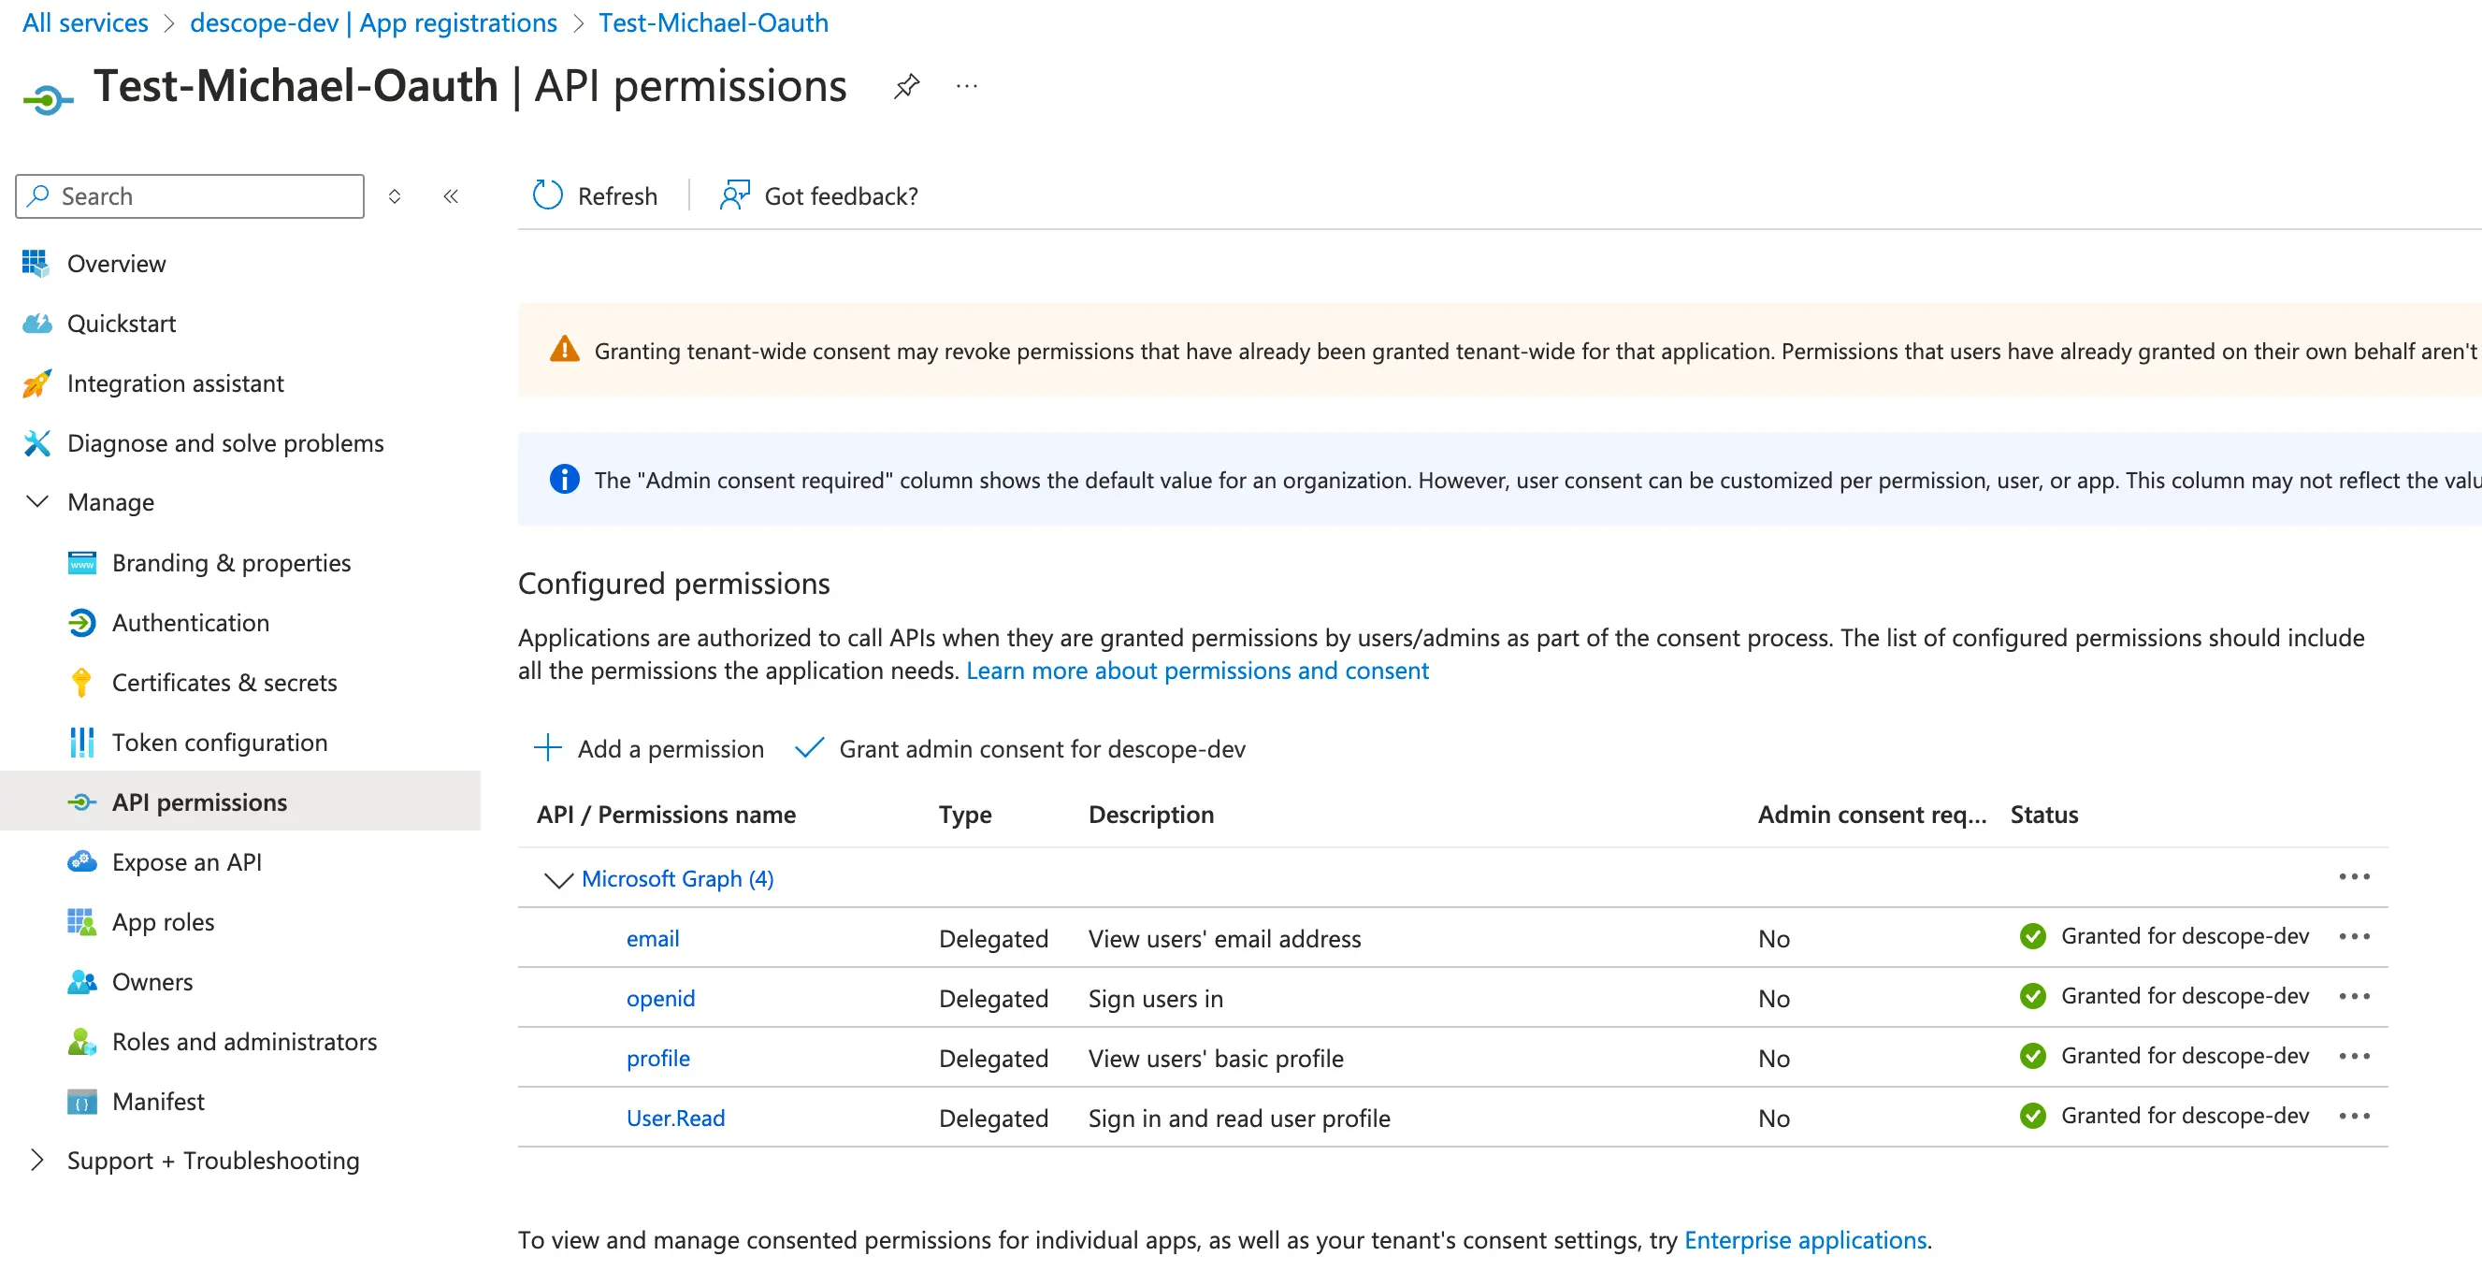The width and height of the screenshot is (2482, 1285).
Task: Collapse the left sidebar with double chevron
Action: coord(451,195)
